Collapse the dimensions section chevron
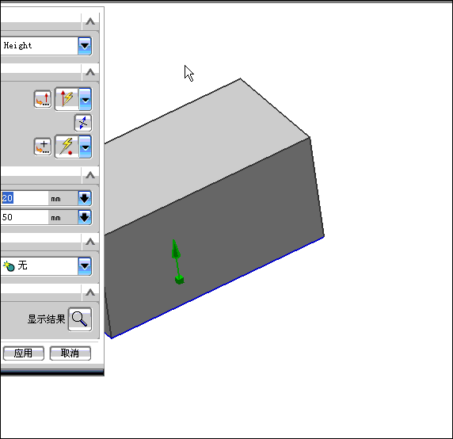 pos(90,175)
